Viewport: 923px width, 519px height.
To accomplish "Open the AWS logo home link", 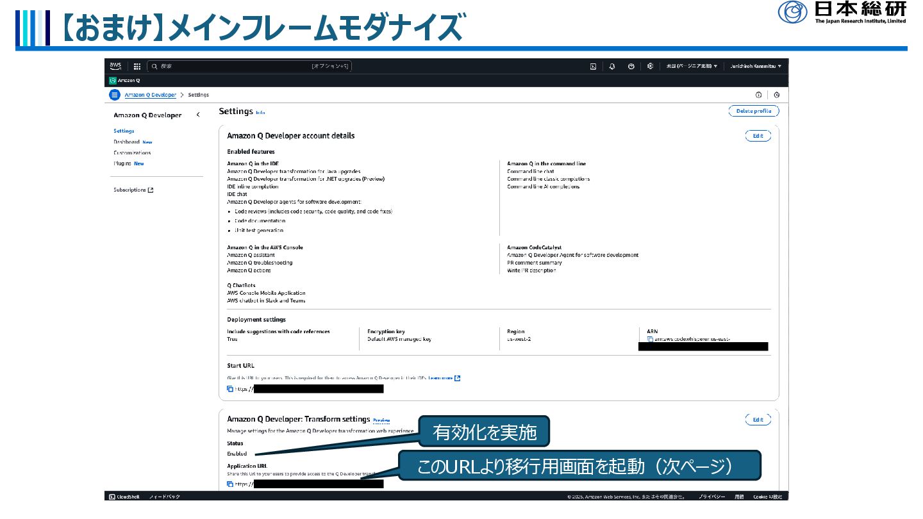I will 115,66.
